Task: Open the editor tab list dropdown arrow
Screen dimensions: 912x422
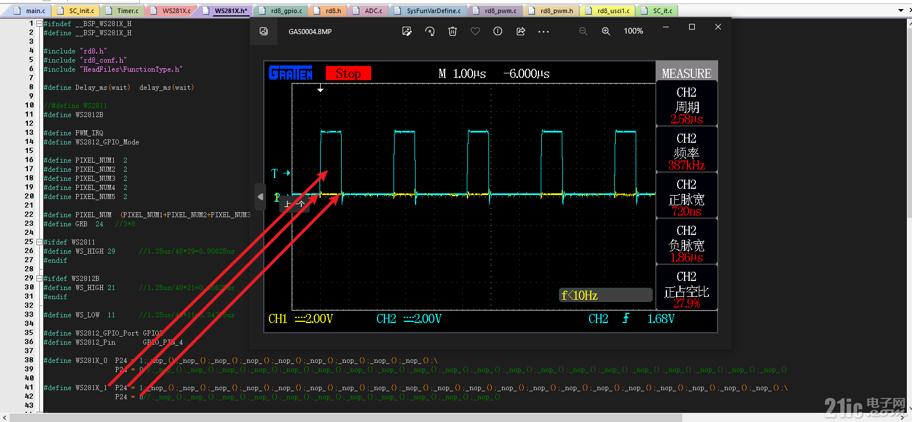Action: pyautogui.click(x=901, y=10)
